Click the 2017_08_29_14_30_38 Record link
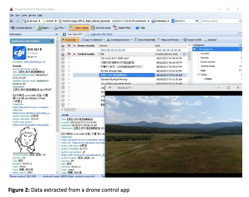249x197 pixels. pyautogui.click(x=113, y=50)
